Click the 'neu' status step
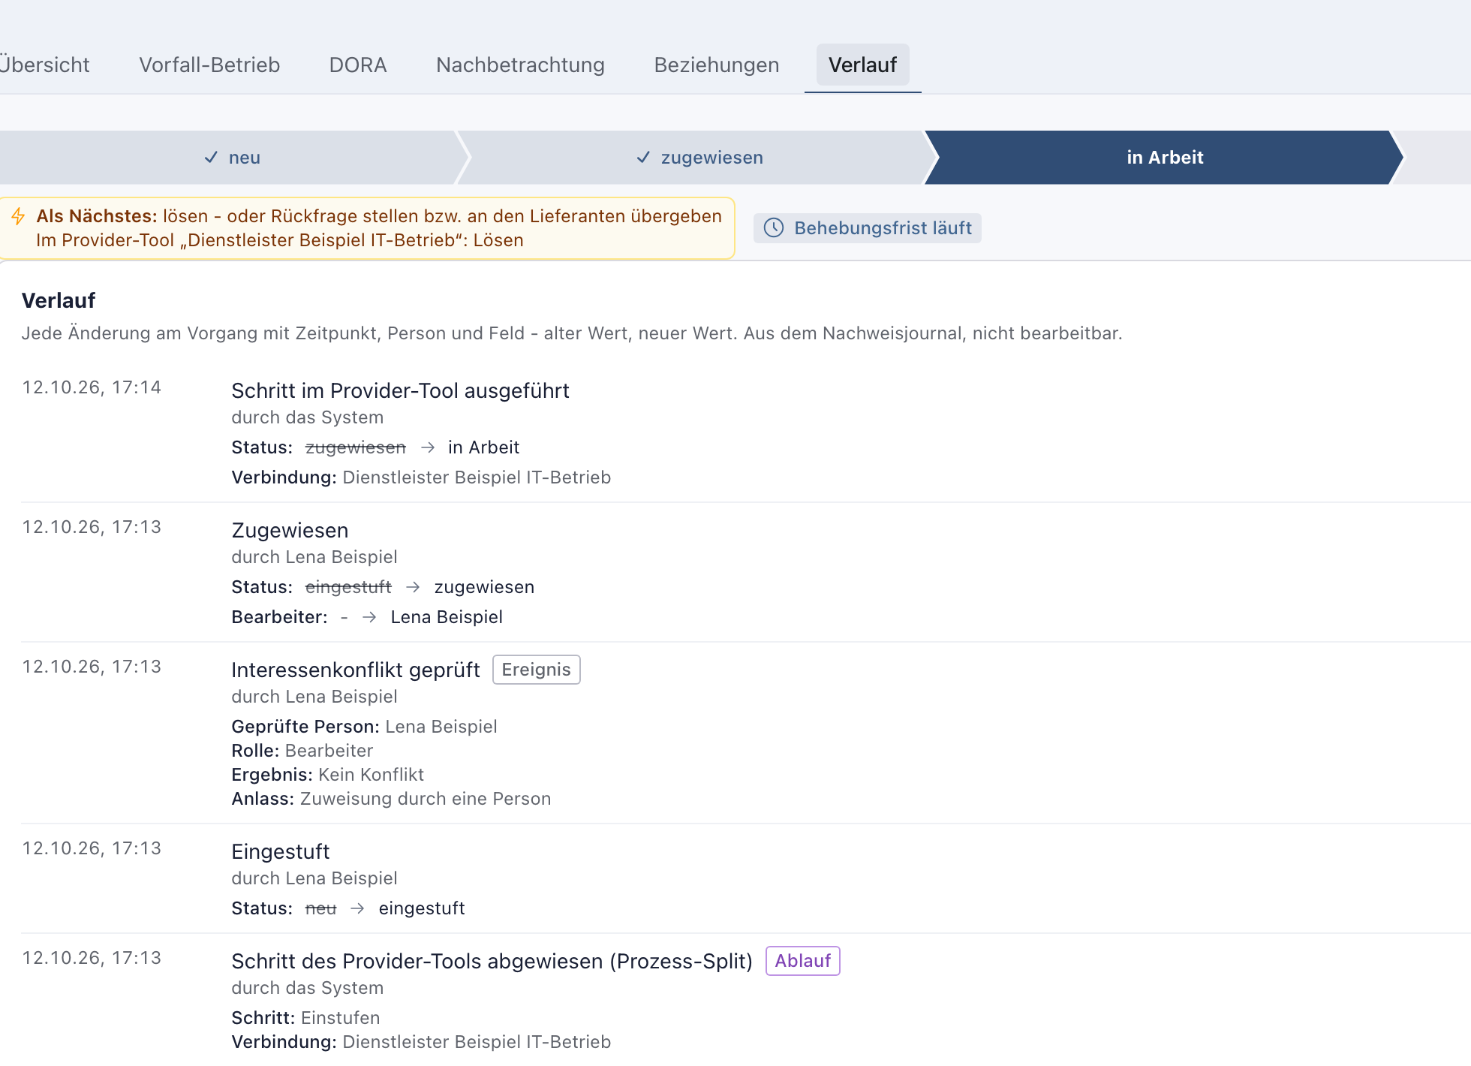1471x1066 pixels. point(233,158)
